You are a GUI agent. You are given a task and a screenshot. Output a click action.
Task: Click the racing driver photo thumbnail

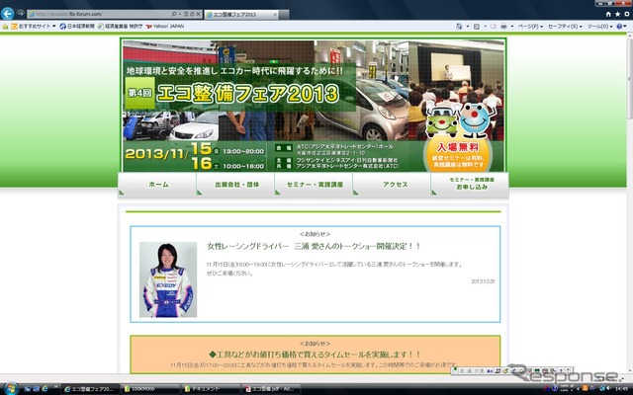pyautogui.click(x=168, y=279)
